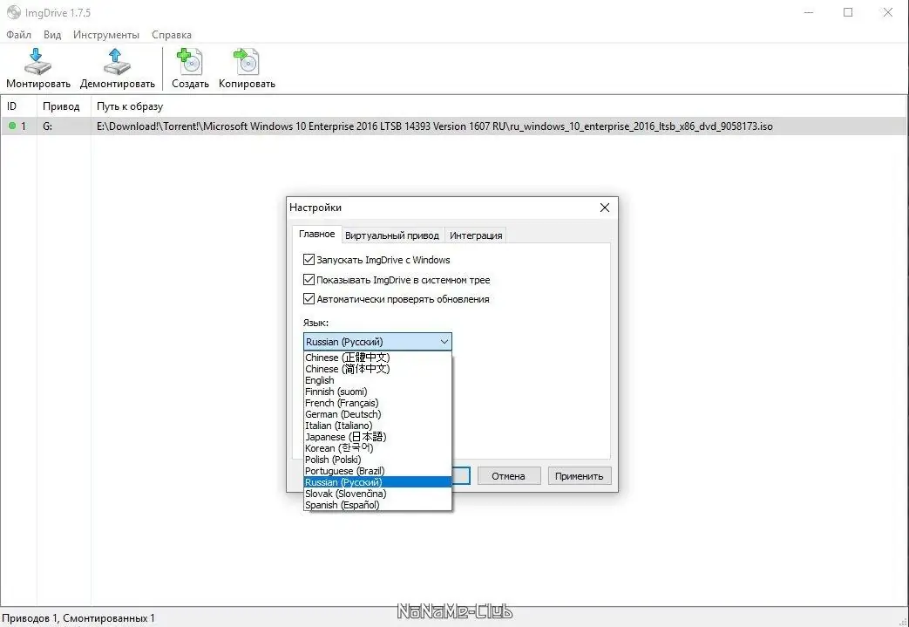909x627 pixels.
Task: Click the ImgDrive app icon in title bar
Action: [x=13, y=13]
